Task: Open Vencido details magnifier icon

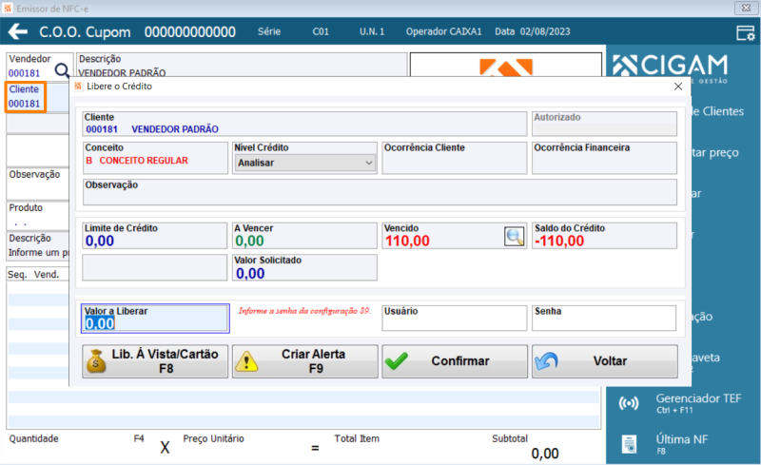Action: pyautogui.click(x=514, y=237)
